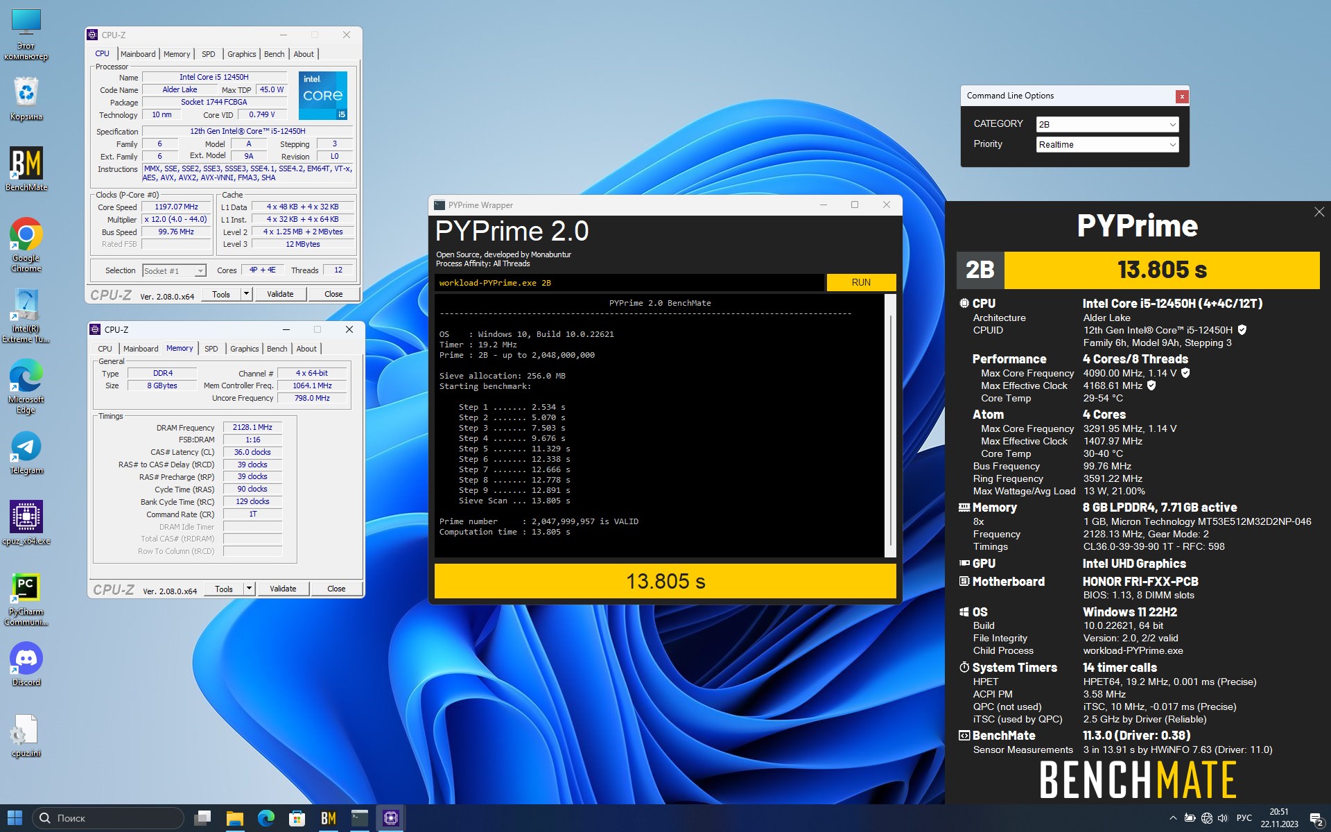
Task: Open Bench tab in CPU-Z Memory window
Action: tap(277, 349)
